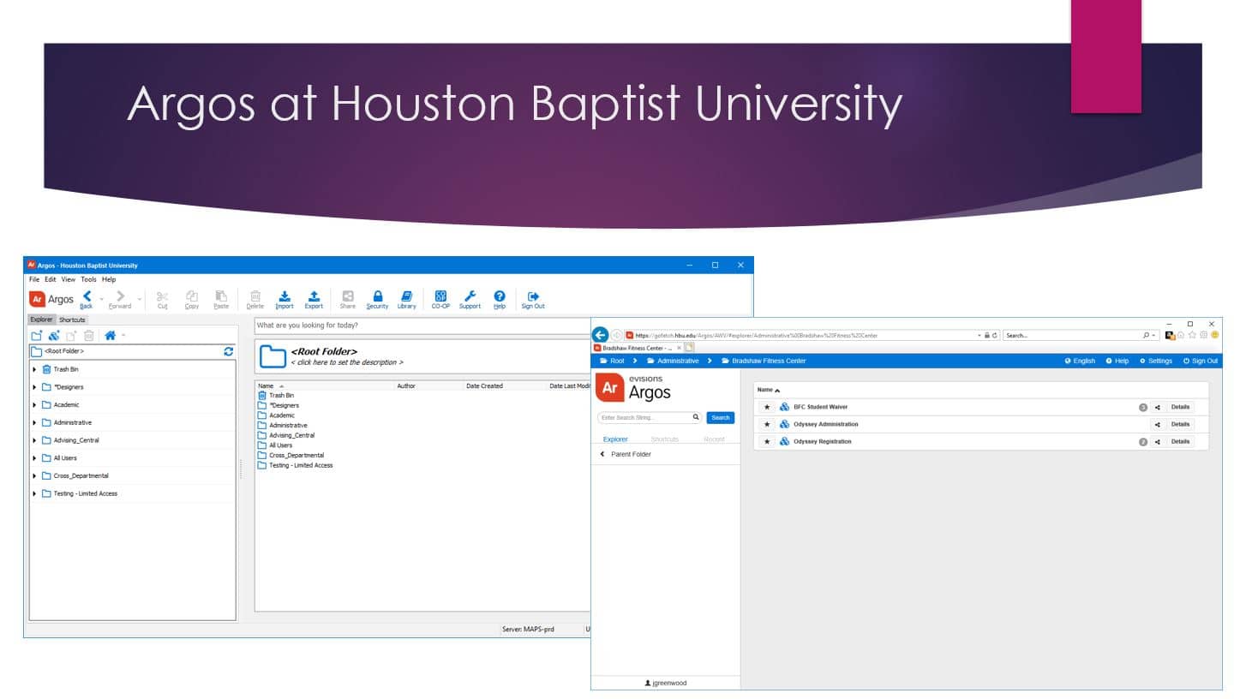Switch to the Shortcuts tab in Argos client

click(x=72, y=320)
